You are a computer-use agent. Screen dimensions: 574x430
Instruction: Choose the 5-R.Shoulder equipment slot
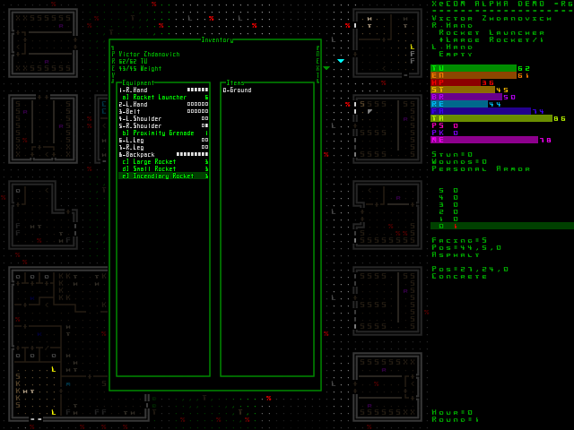[163, 125]
